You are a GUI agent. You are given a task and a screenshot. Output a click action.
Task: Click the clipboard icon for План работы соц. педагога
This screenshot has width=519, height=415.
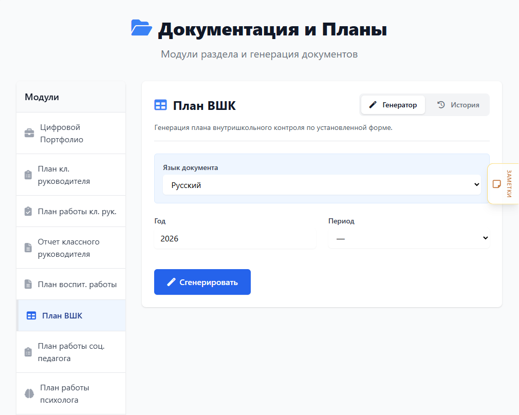28,352
